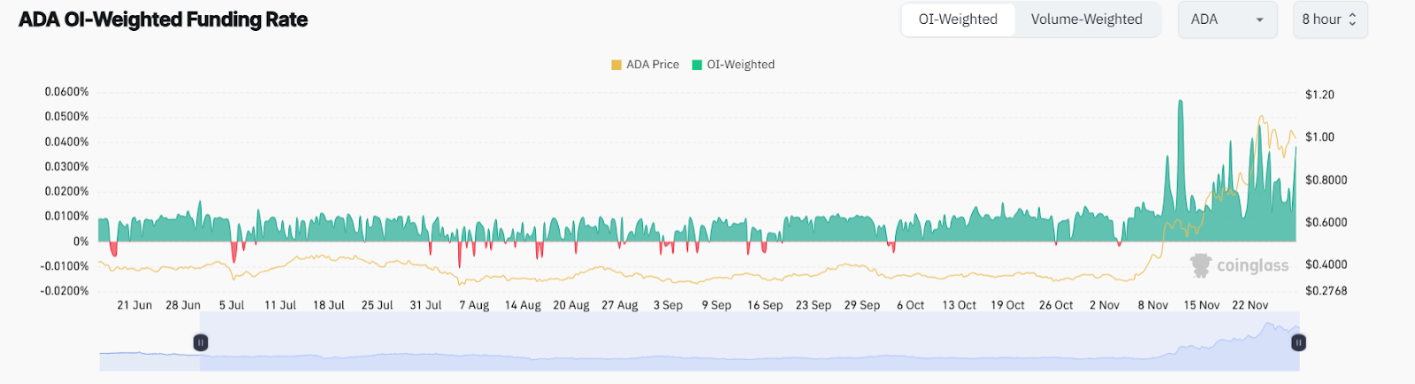This screenshot has width=1415, height=384.
Task: Click the 7 Aug date label
Action: (474, 305)
